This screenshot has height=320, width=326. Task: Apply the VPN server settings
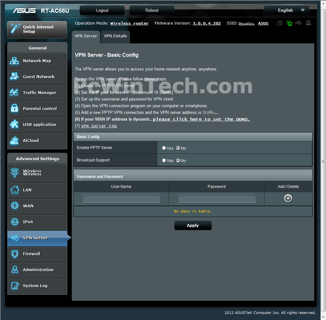coord(193,225)
